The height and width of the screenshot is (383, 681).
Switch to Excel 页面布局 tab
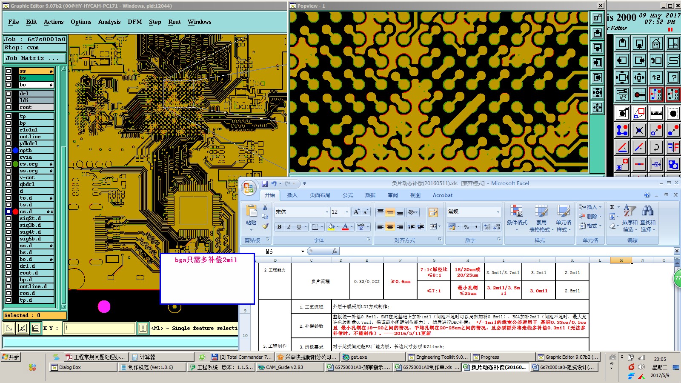tap(320, 195)
